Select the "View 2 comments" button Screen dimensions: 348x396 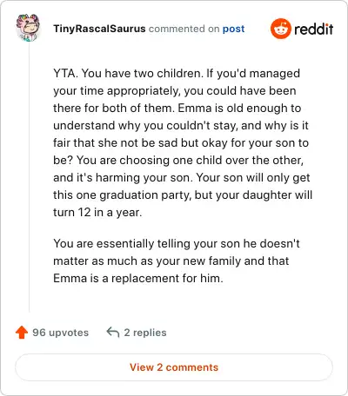click(x=174, y=367)
